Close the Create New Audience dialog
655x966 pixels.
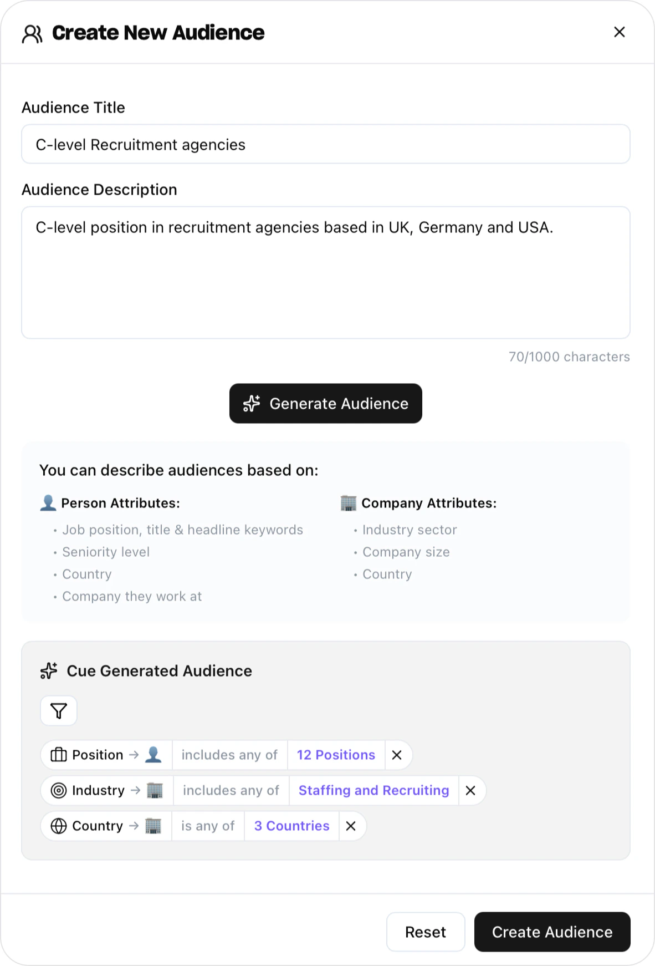pos(620,32)
